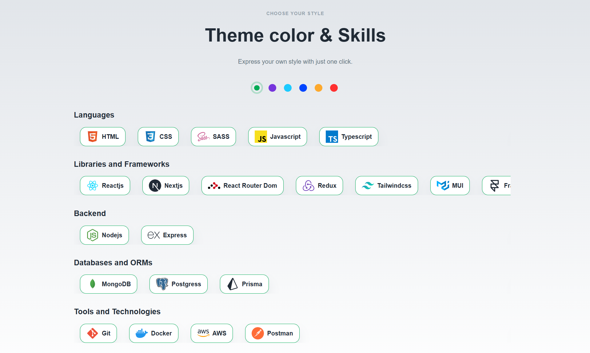Set the theme color to red
This screenshot has width=590, height=353.
(334, 88)
